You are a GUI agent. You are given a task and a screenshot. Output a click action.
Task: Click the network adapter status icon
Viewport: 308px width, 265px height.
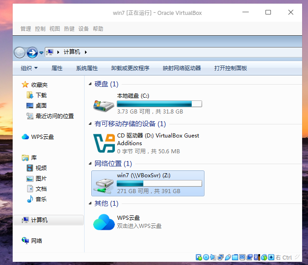point(220,257)
